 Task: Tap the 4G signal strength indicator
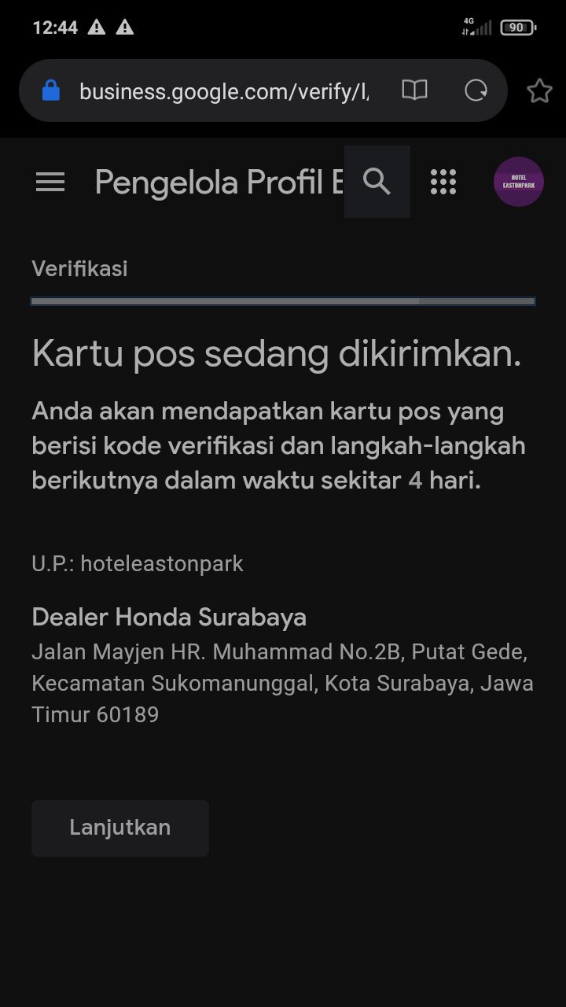click(x=477, y=28)
